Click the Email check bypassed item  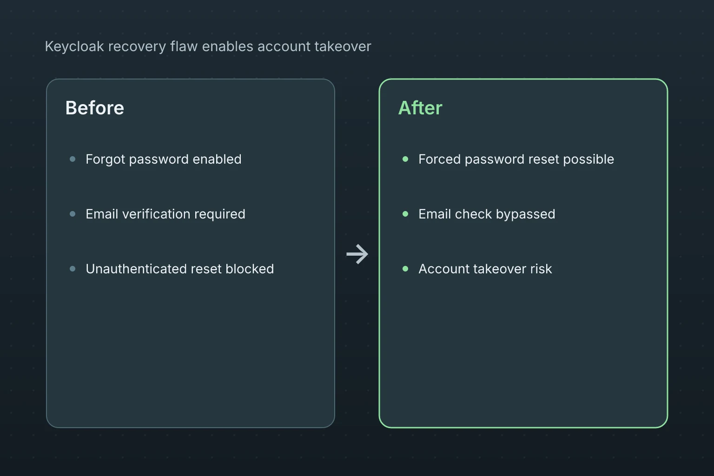(x=487, y=214)
